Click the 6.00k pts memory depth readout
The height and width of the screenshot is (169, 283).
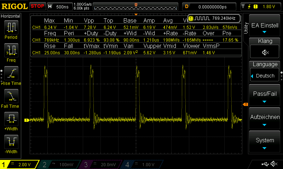pyautogui.click(x=81, y=8)
